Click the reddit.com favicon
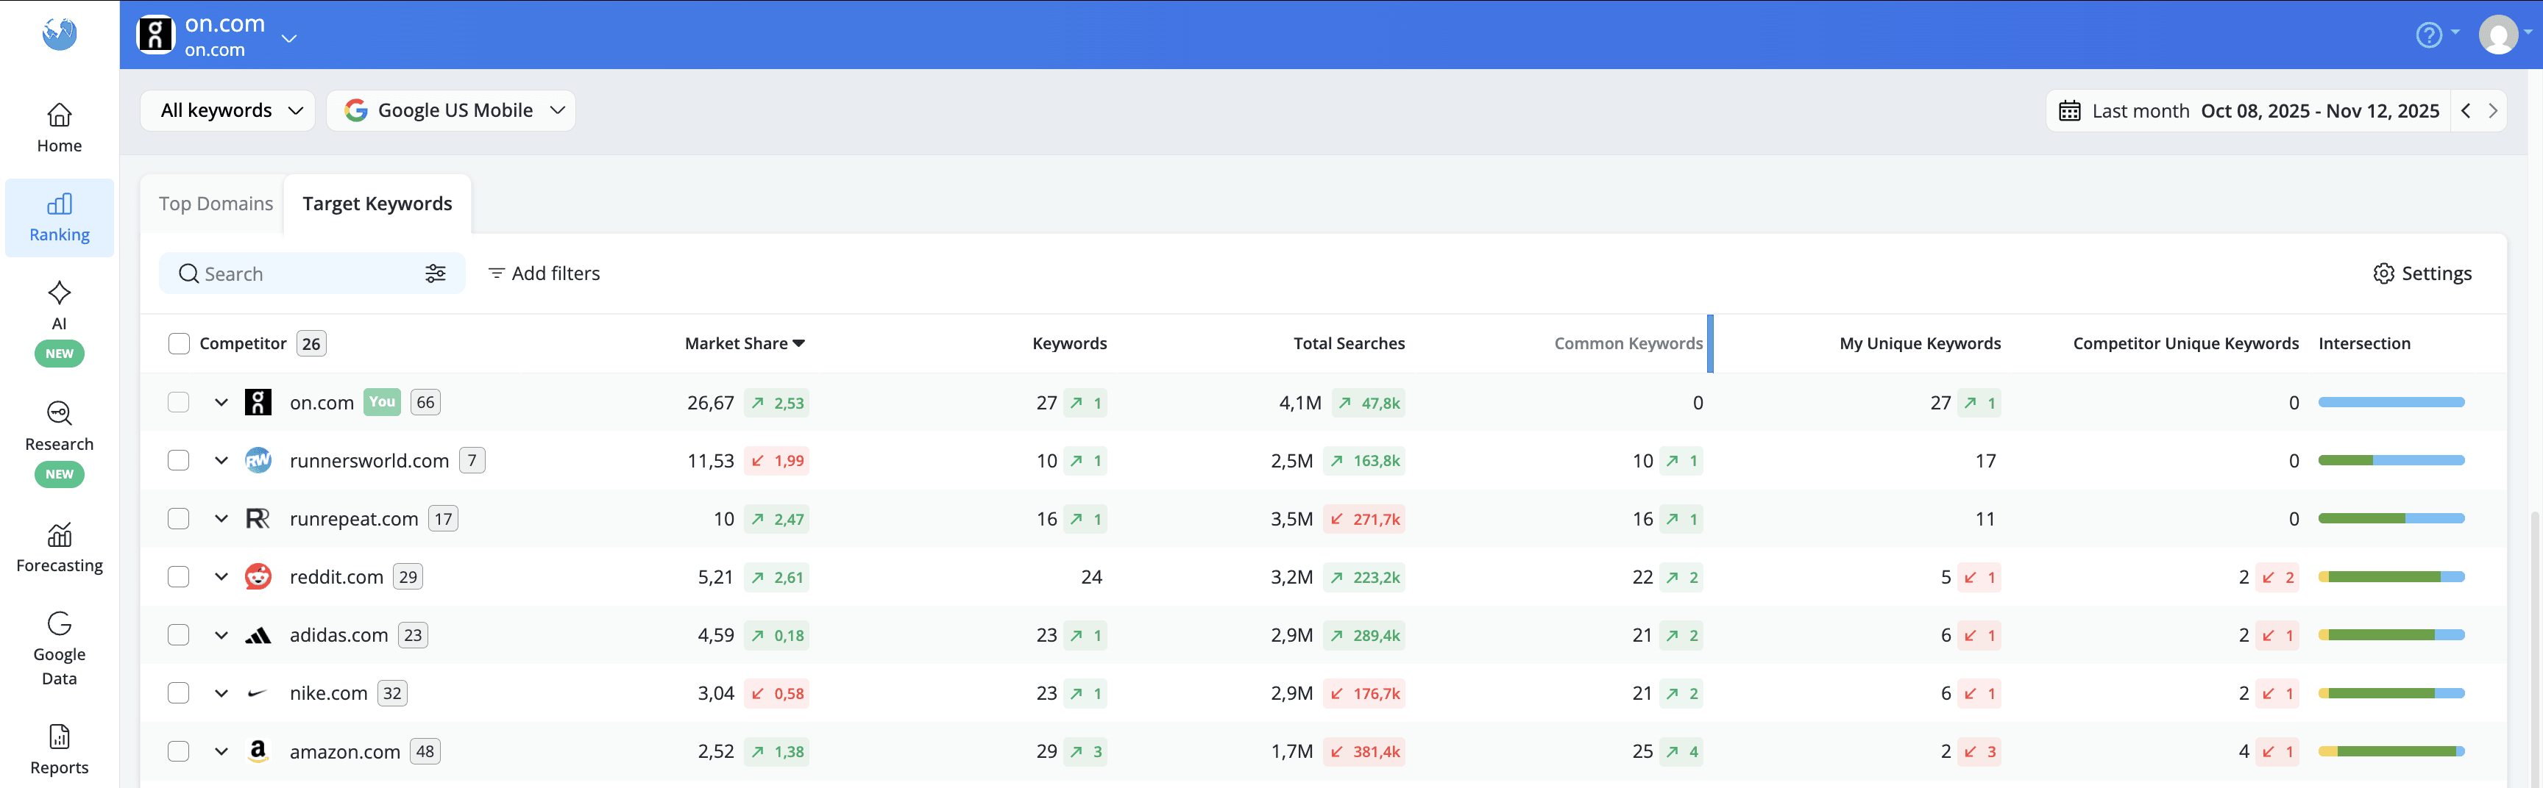This screenshot has height=788, width=2543. click(x=258, y=576)
